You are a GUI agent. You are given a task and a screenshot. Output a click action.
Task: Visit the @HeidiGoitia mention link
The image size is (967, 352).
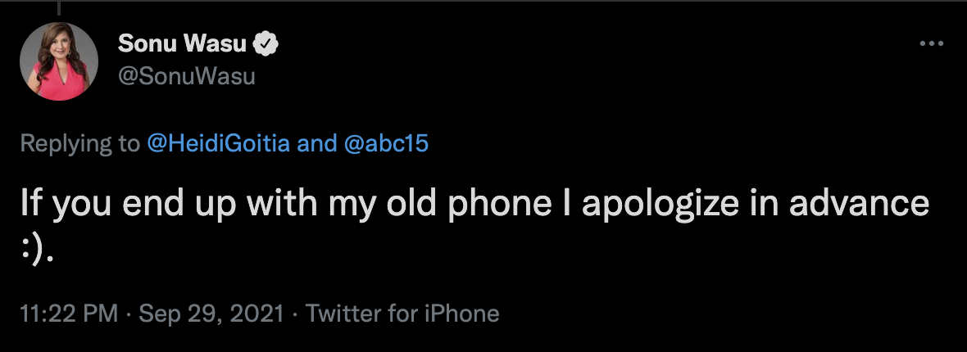coord(220,143)
